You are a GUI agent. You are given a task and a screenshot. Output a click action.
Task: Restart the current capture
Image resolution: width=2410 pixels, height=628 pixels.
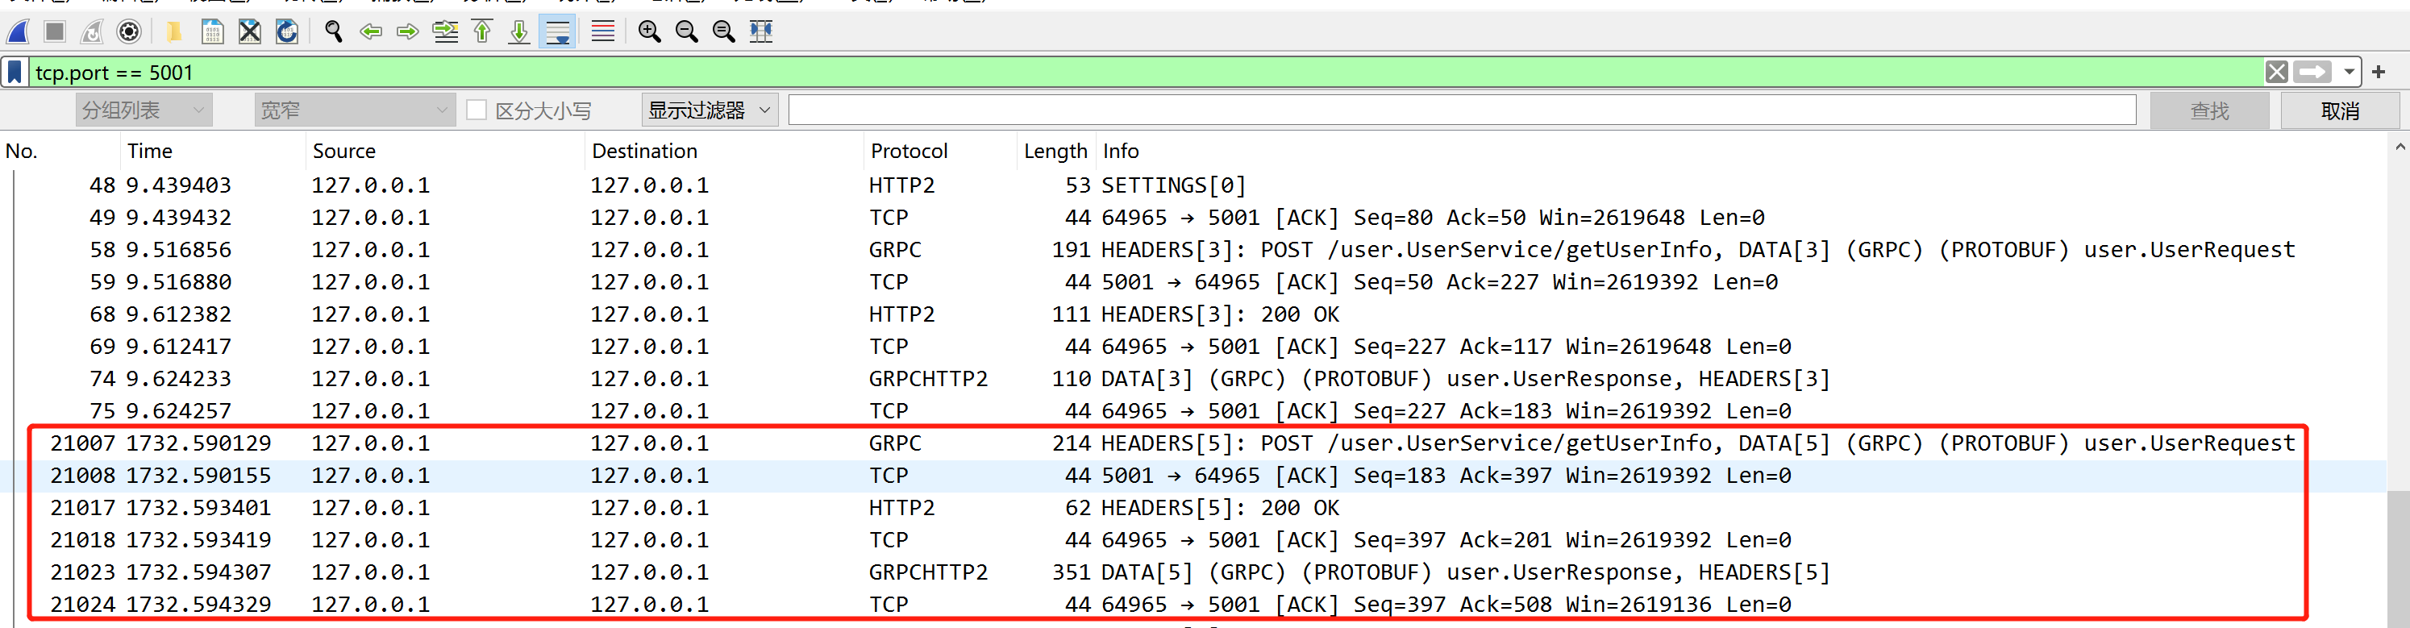click(92, 31)
